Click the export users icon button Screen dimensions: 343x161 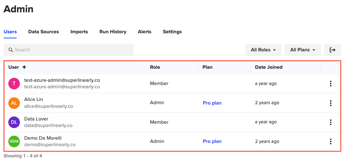(x=332, y=50)
